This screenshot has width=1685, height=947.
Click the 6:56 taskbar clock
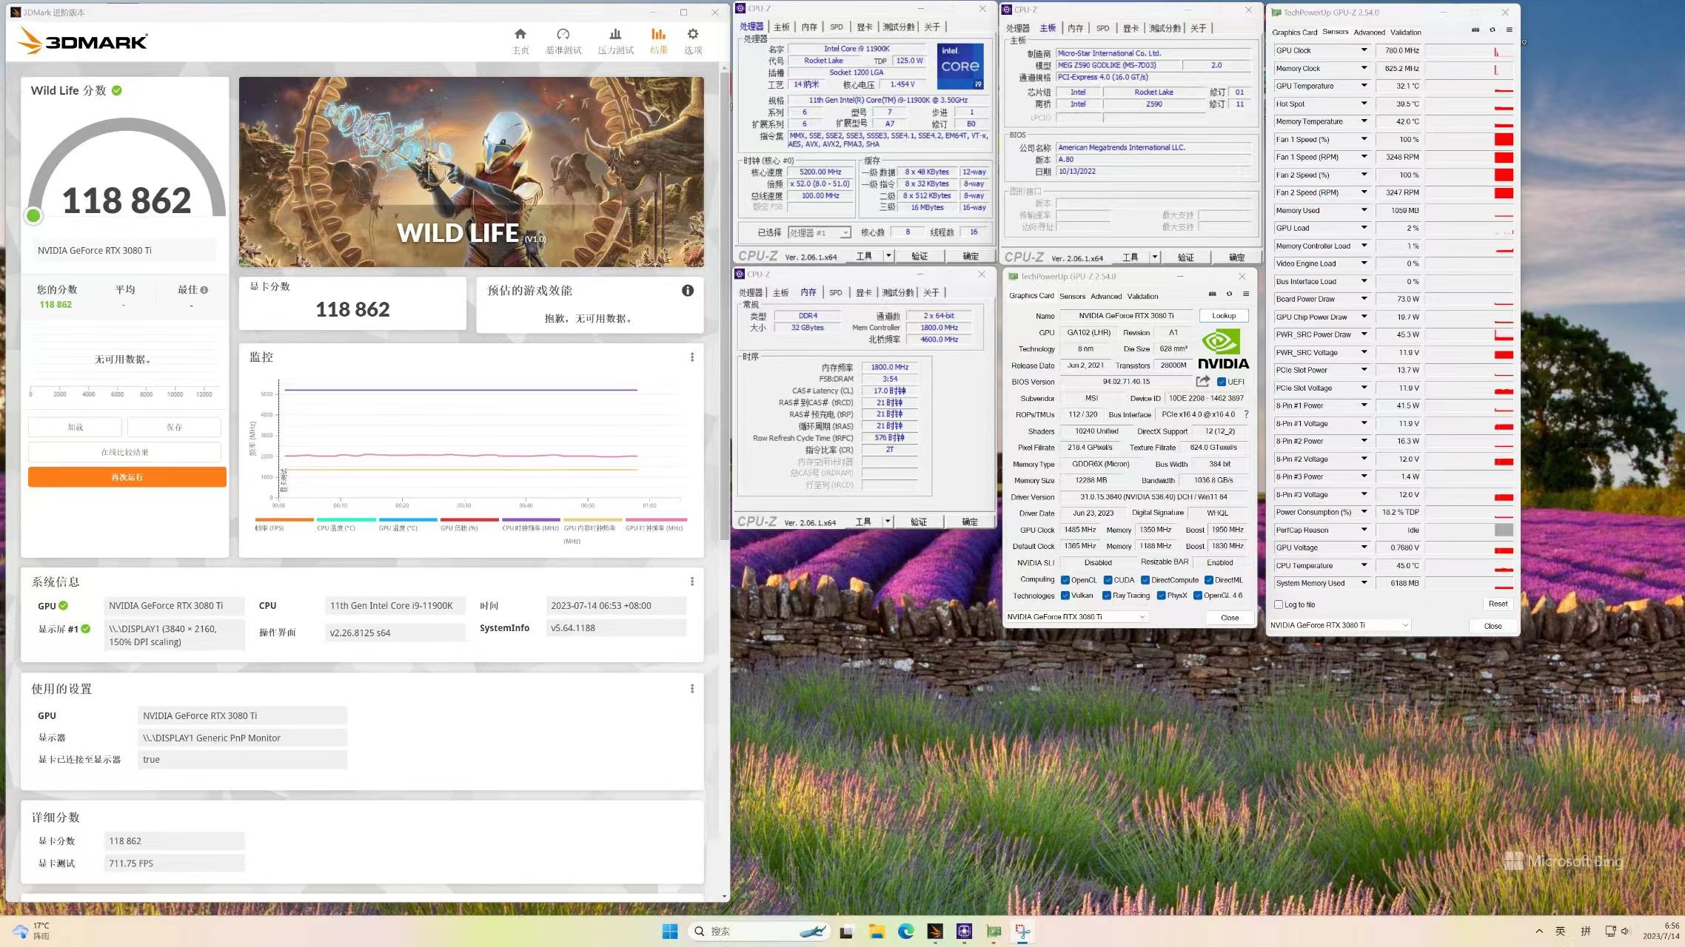coord(1663,931)
